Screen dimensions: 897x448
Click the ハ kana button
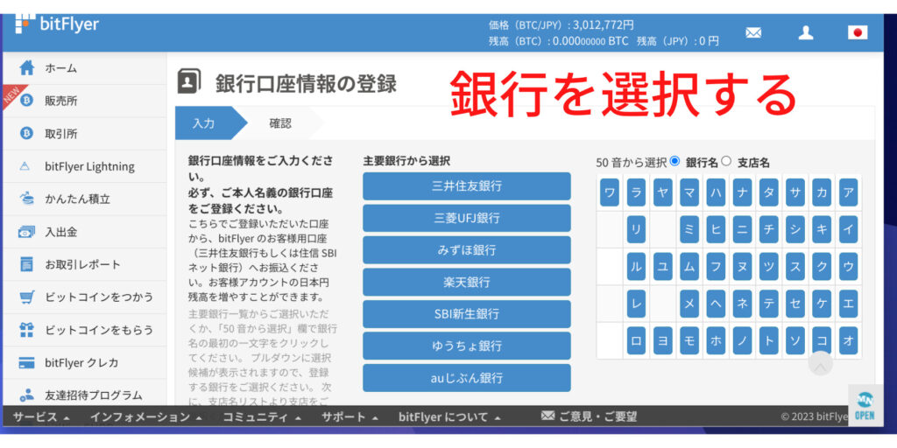716,192
